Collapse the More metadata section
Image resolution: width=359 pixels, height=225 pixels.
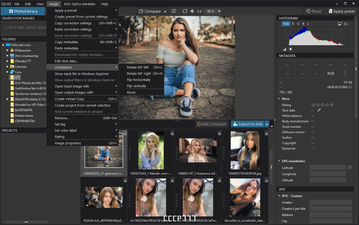(x=279, y=99)
